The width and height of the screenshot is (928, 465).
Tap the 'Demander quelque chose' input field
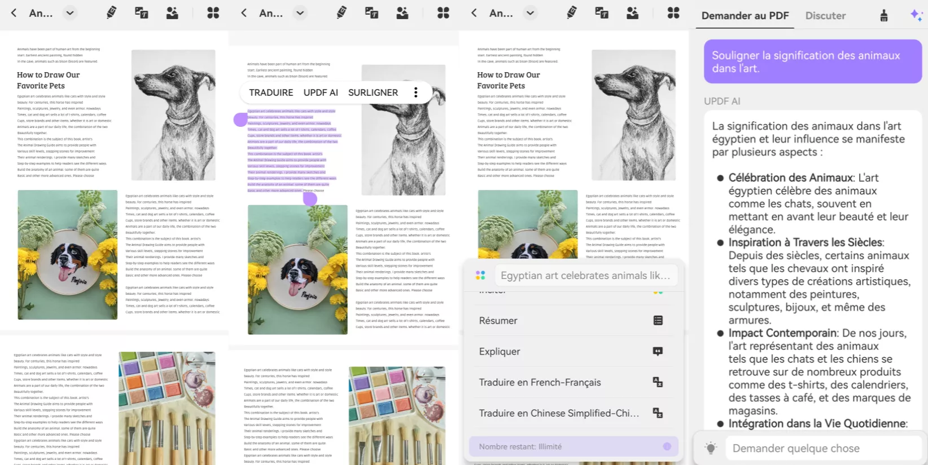pyautogui.click(x=824, y=448)
